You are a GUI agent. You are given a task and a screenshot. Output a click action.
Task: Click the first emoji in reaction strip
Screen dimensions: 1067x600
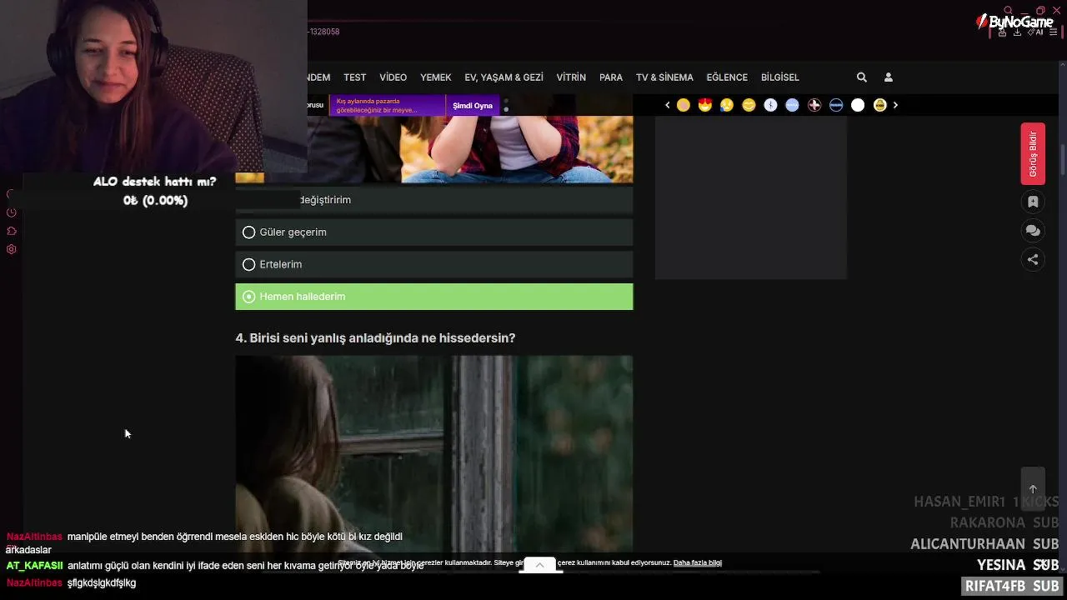(684, 105)
